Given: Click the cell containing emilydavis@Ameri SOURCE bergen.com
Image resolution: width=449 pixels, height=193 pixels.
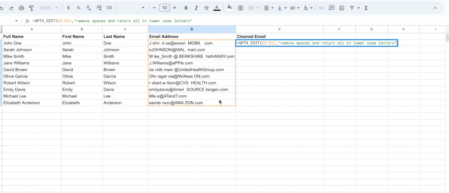Looking at the screenshot, I should (192, 89).
